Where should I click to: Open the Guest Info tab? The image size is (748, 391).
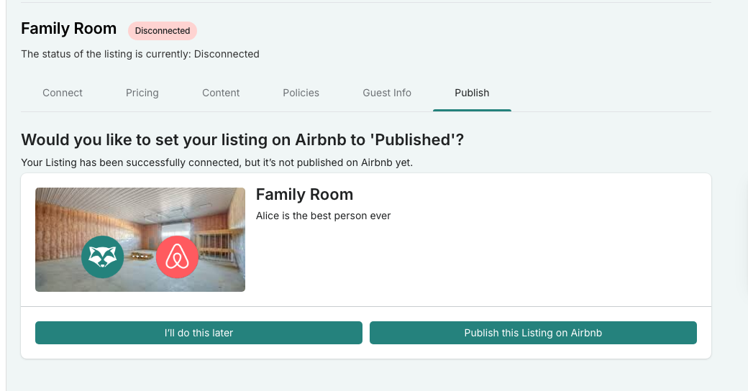[387, 93]
